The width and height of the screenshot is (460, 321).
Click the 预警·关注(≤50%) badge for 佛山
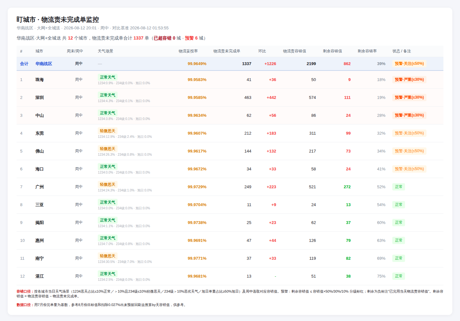pyautogui.click(x=409, y=151)
